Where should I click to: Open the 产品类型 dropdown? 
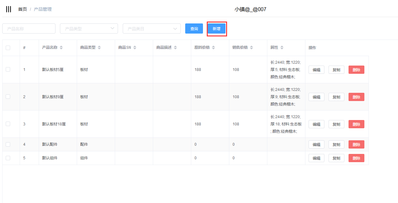[x=89, y=29]
